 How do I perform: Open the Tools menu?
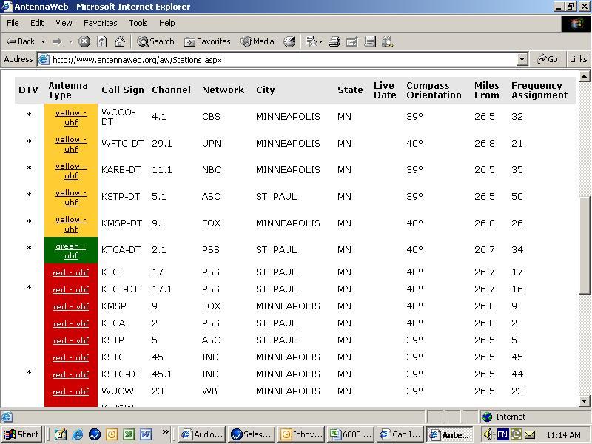coord(138,23)
